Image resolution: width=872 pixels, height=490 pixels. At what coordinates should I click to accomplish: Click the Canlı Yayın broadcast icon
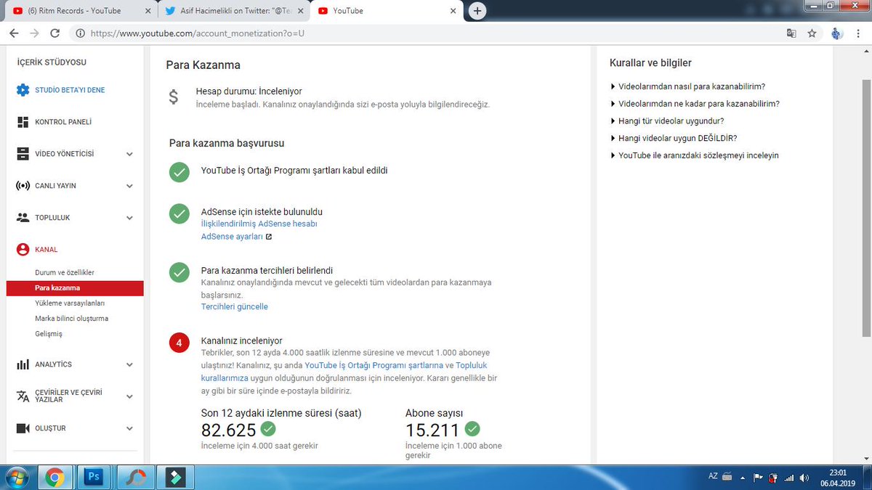(x=23, y=186)
